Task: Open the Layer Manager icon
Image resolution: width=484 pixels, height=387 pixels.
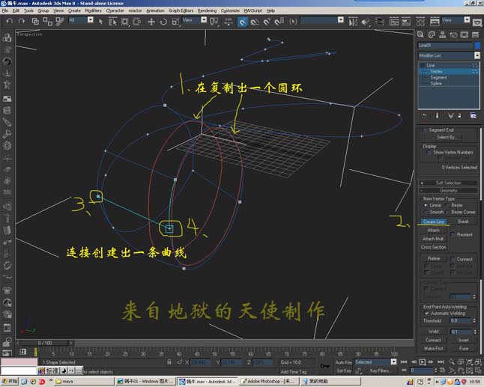Action: click(379, 22)
